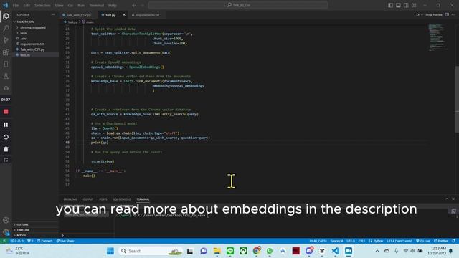Viewport: 459px width, 258px height.
Task: Pause the screen recording
Action: click(6, 125)
